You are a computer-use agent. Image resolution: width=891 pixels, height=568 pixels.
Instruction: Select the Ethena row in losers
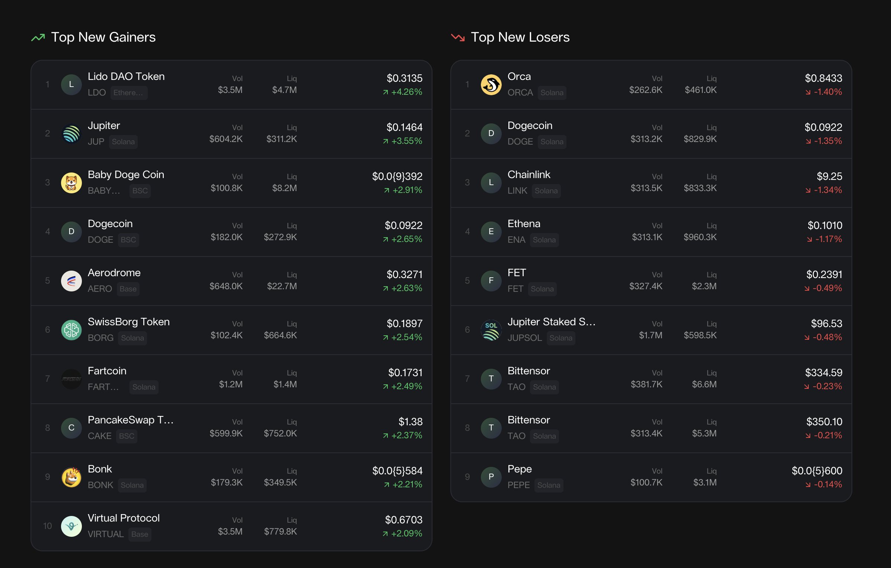651,232
